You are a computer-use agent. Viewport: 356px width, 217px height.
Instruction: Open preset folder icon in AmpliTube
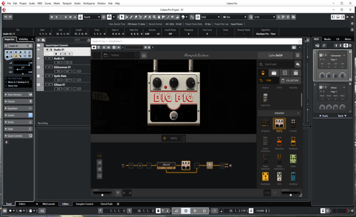click(x=105, y=55)
